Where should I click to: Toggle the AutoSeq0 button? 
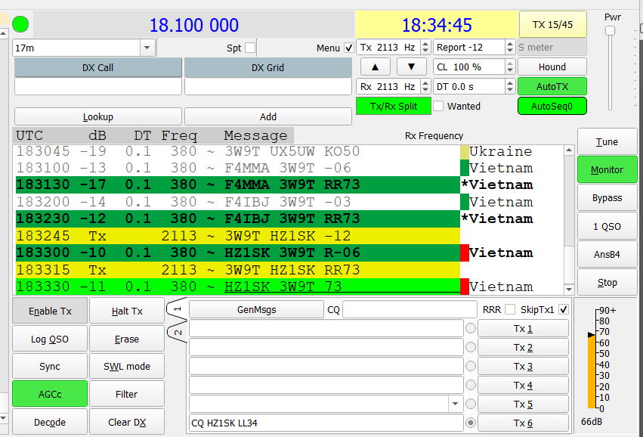click(x=552, y=107)
